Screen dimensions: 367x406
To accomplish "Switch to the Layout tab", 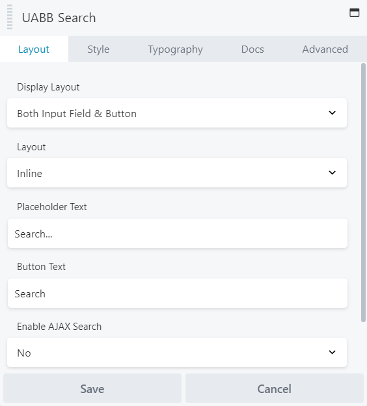I will (34, 49).
